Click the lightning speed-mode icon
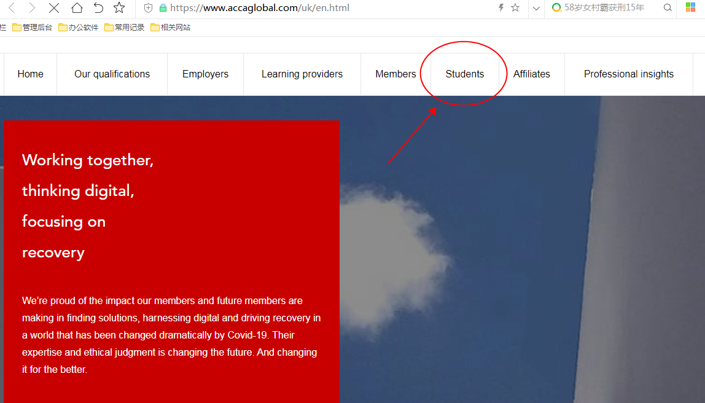The width and height of the screenshot is (705, 403). pos(501,7)
